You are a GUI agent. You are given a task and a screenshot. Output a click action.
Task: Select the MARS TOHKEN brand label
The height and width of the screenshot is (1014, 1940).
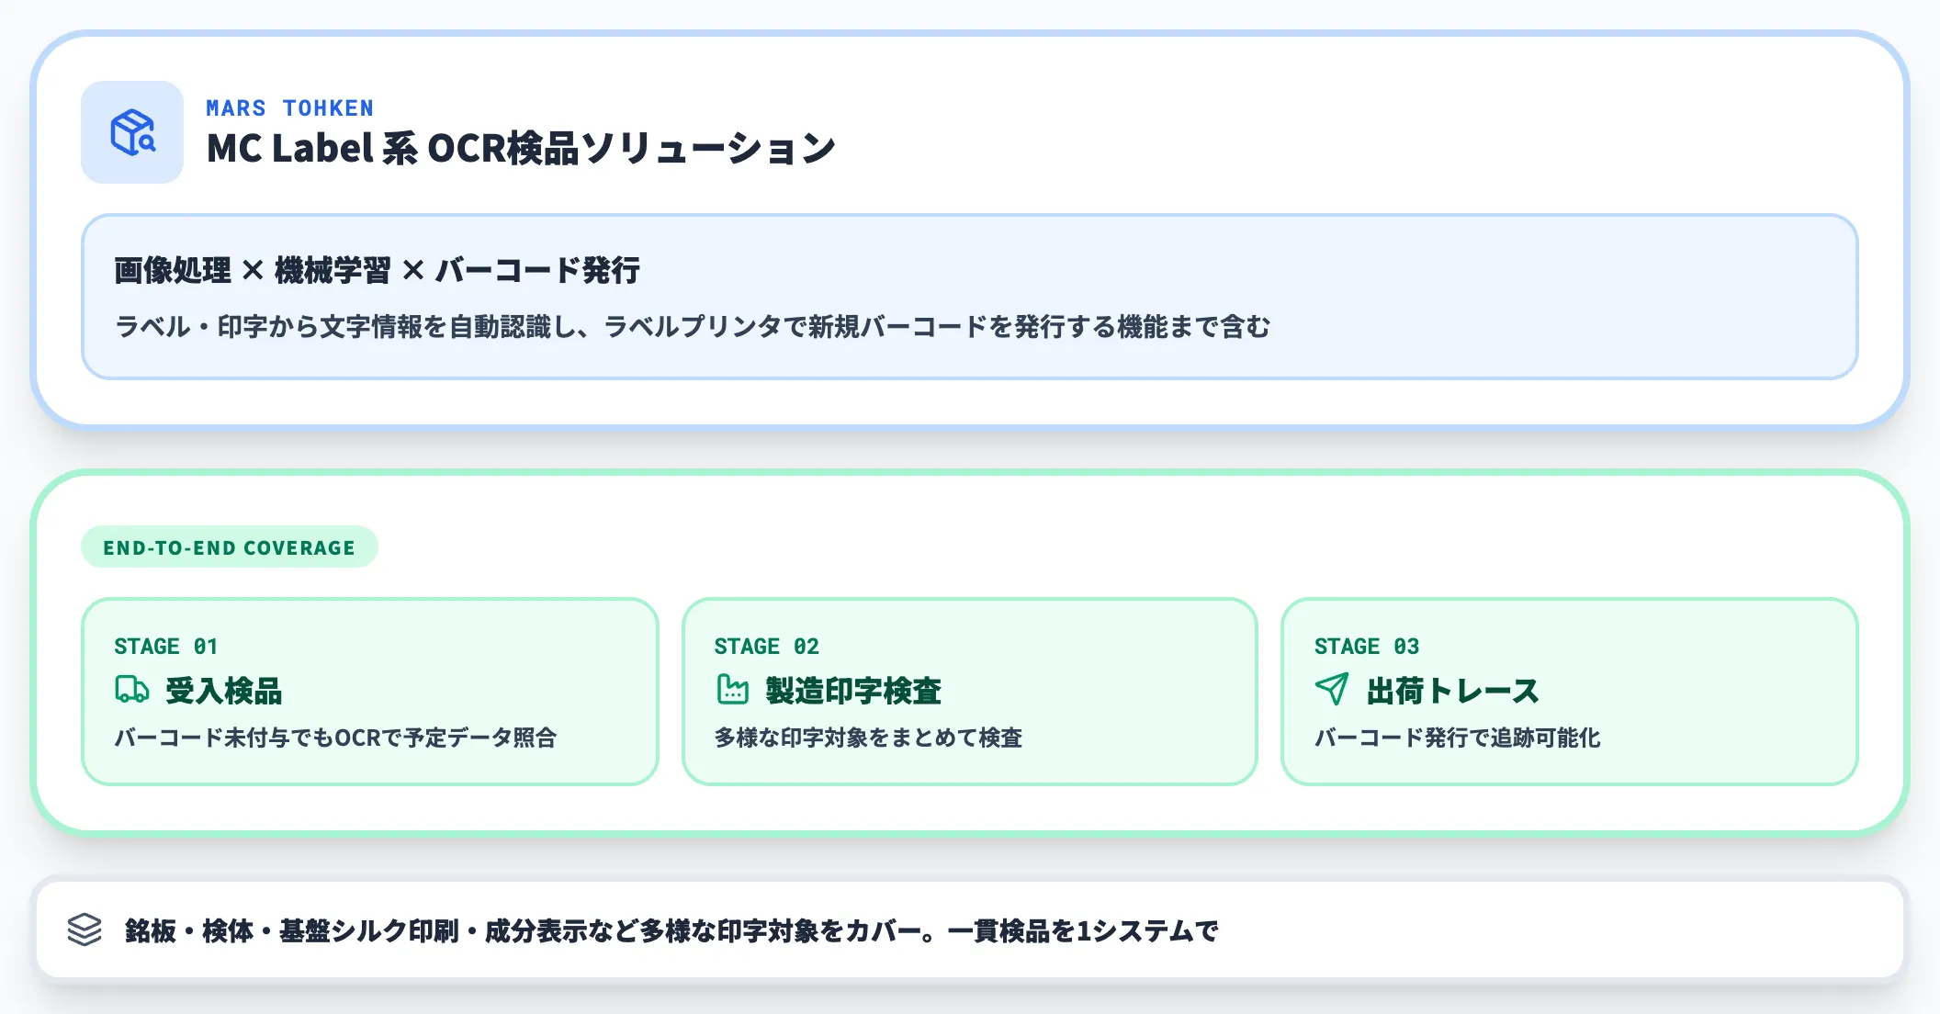click(289, 108)
